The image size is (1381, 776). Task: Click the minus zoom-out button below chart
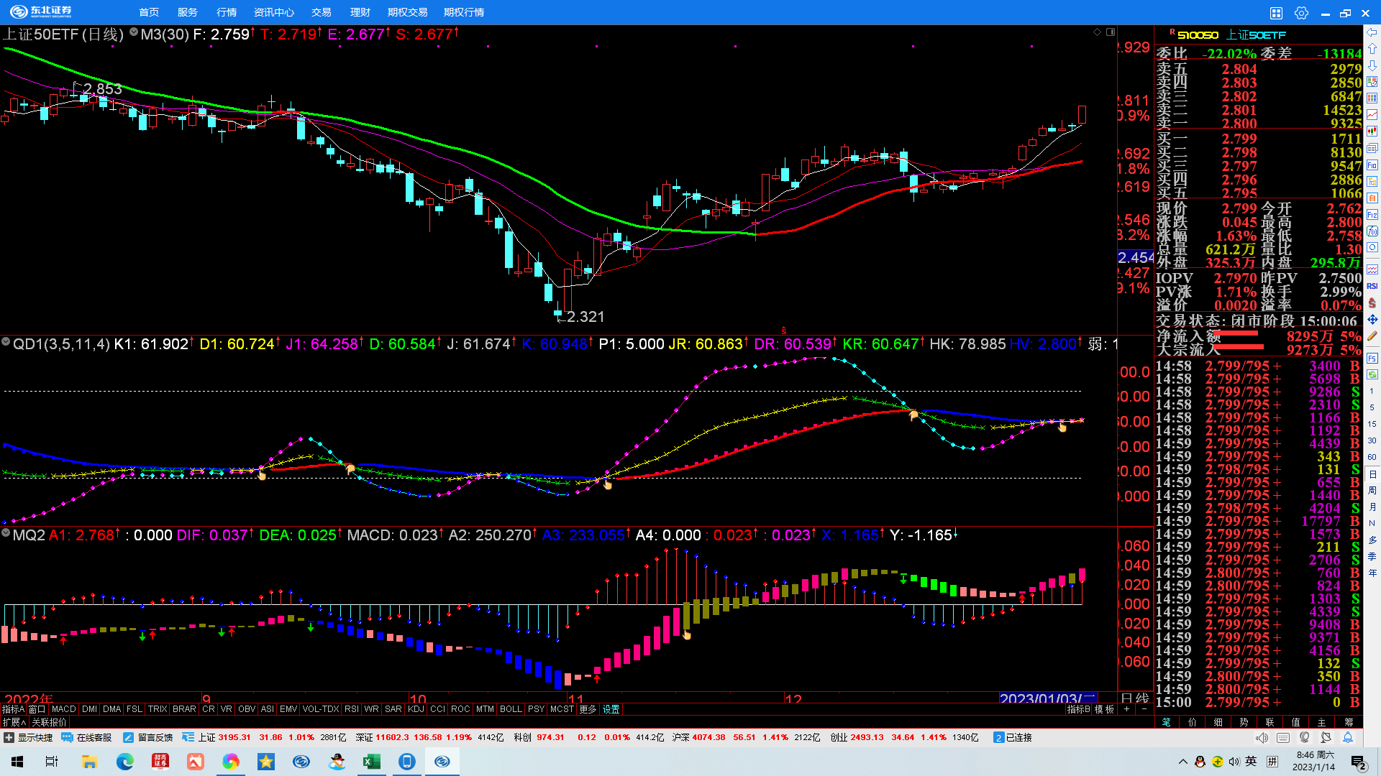coord(1144,709)
